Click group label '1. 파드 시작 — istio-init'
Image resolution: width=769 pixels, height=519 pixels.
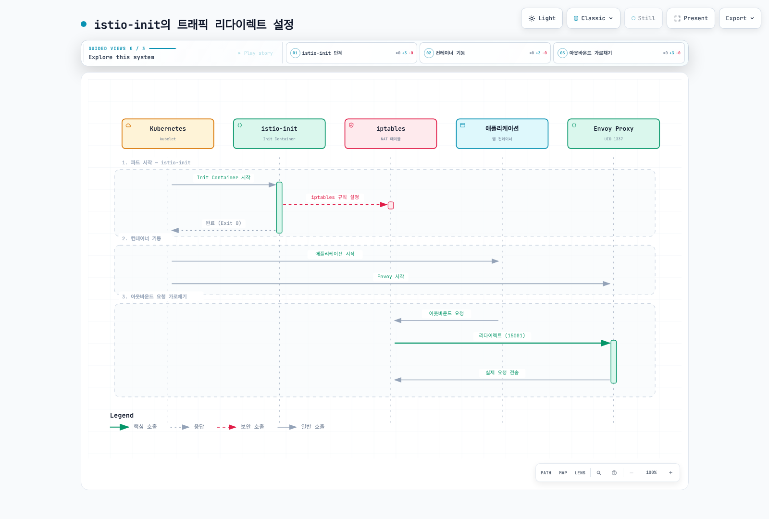[x=156, y=163]
